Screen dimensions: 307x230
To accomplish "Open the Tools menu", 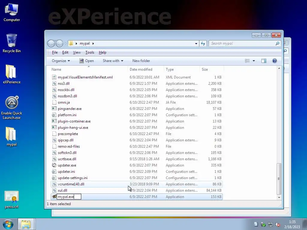I will (x=90, y=52).
